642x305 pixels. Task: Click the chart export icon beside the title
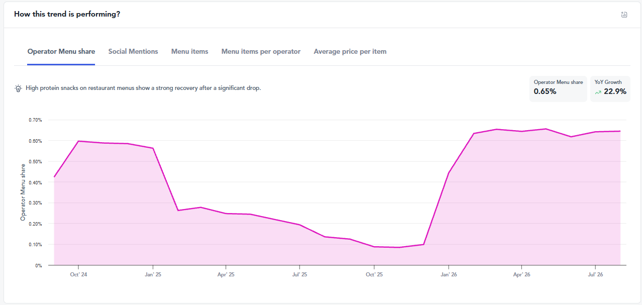point(624,15)
